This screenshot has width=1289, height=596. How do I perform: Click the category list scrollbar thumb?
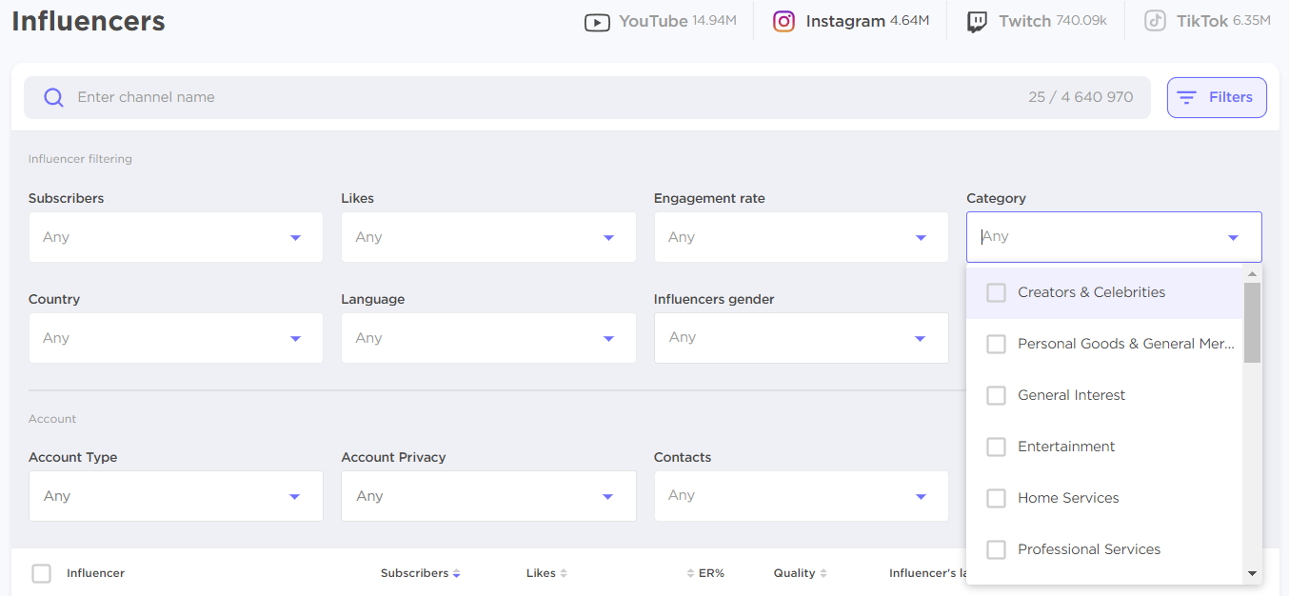pos(1252,323)
